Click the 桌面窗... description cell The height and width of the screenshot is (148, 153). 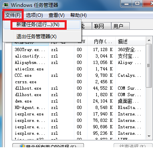click(x=128, y=101)
